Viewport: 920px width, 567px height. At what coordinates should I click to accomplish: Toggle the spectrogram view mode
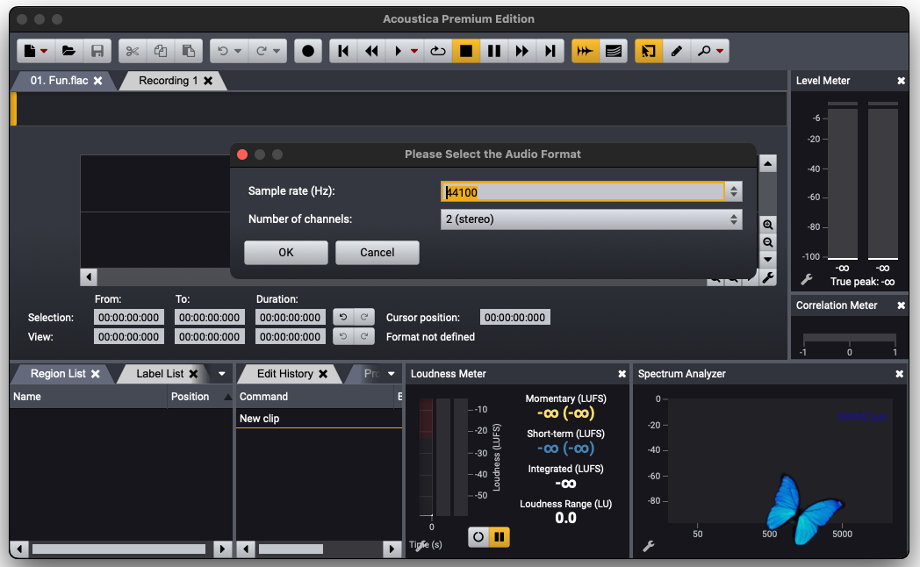(x=613, y=51)
